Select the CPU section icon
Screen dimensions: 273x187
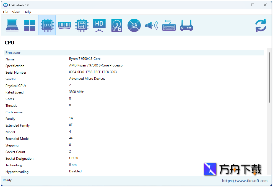click(x=47, y=25)
